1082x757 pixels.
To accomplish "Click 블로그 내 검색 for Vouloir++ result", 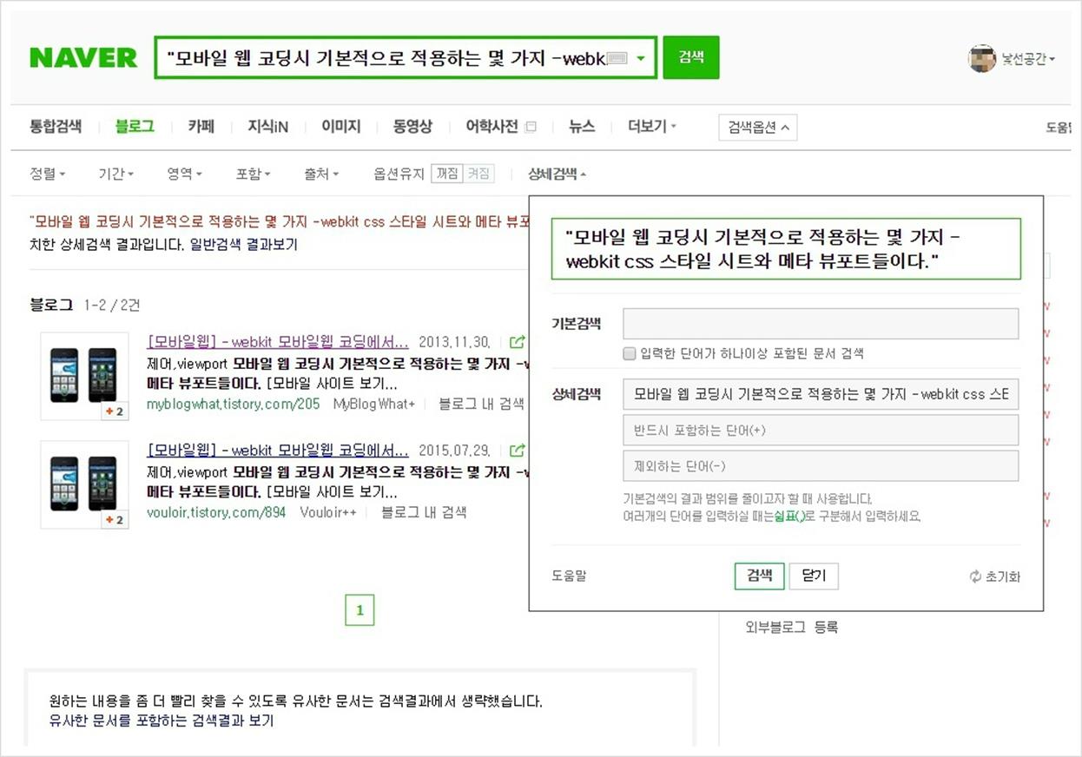I will (x=424, y=512).
